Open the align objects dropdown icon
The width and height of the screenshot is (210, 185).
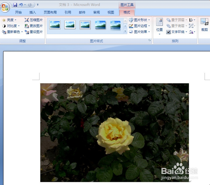[192, 20]
